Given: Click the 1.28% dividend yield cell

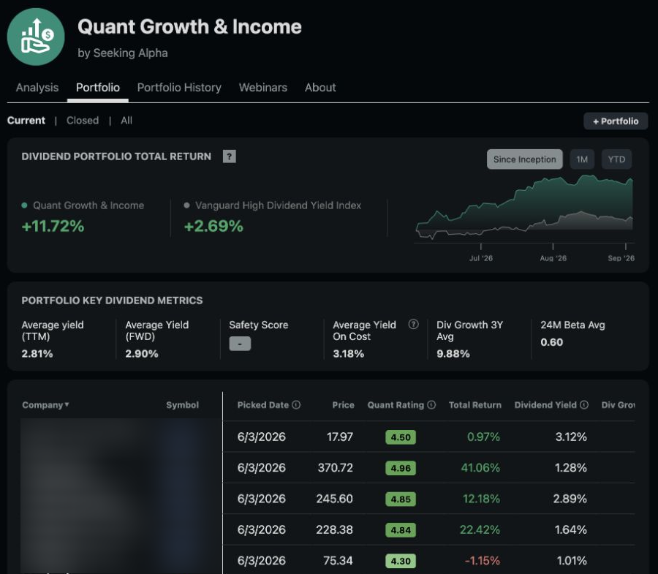Looking at the screenshot, I should 571,468.
